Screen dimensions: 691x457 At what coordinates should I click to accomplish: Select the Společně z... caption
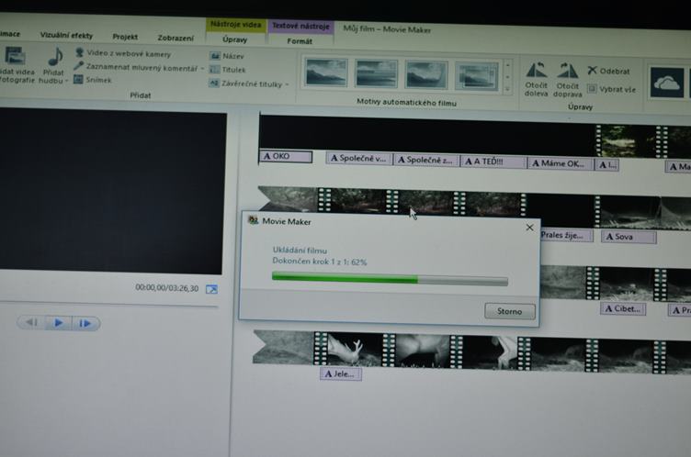[425, 160]
